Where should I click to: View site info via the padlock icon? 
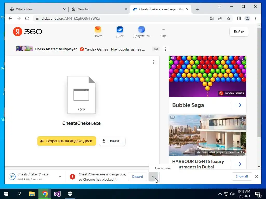click(37, 18)
